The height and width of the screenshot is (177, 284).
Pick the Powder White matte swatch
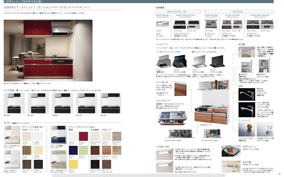click(x=38, y=136)
